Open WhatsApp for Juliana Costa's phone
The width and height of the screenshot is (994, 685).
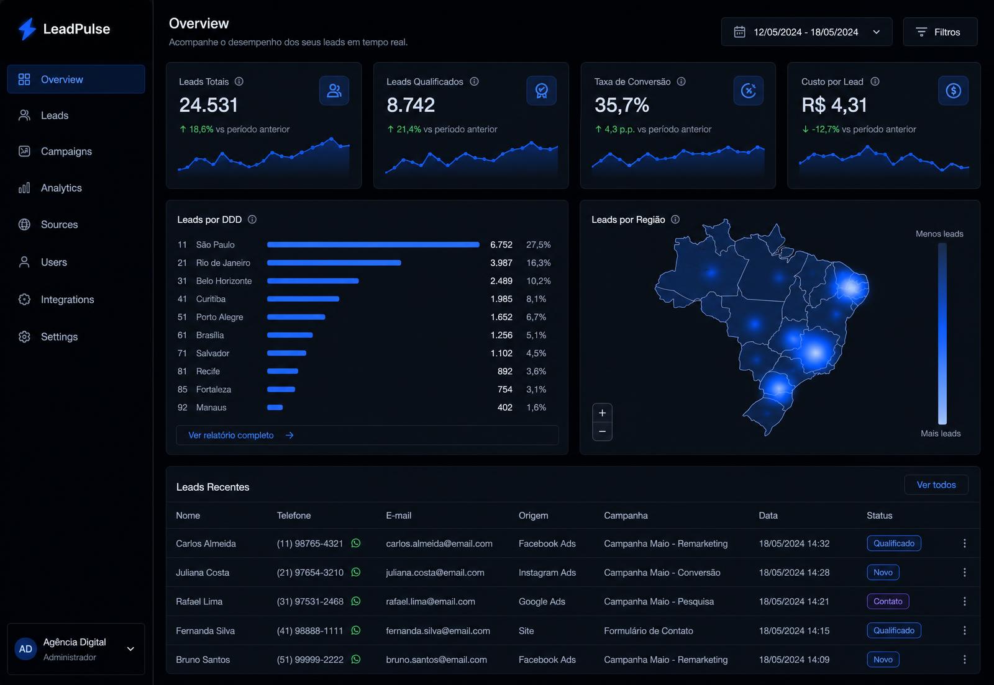click(x=356, y=572)
